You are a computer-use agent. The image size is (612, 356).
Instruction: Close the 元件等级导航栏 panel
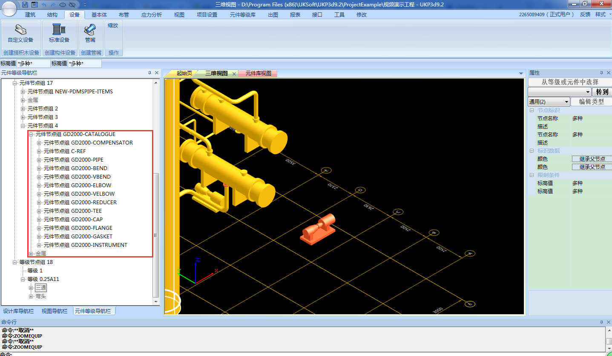click(157, 73)
